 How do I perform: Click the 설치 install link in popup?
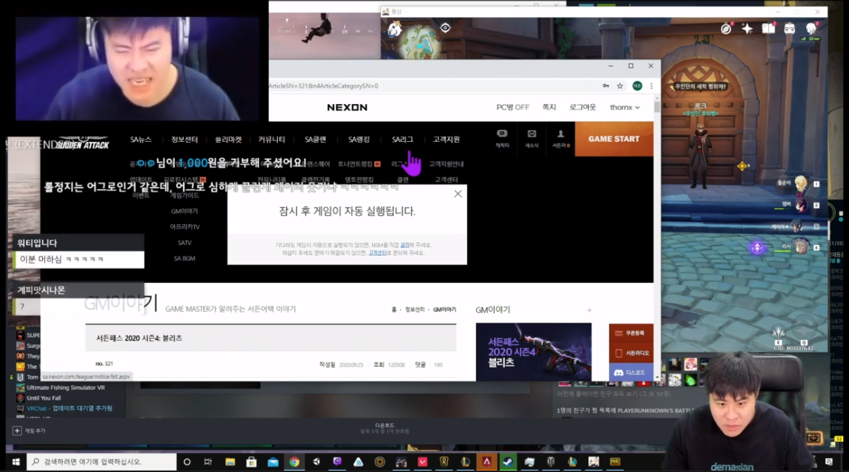click(404, 244)
